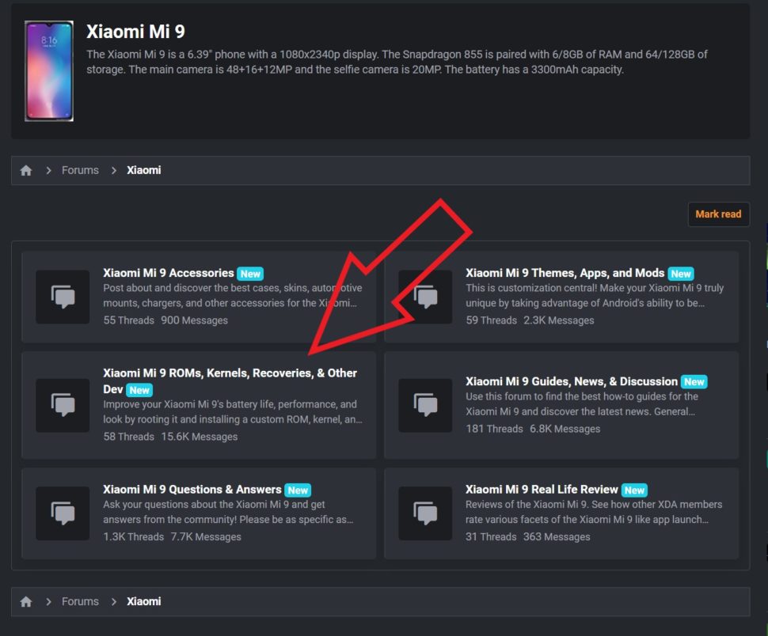Click the '6.8K Messages' count
Viewport: 768px width, 636px height.
[x=565, y=429]
